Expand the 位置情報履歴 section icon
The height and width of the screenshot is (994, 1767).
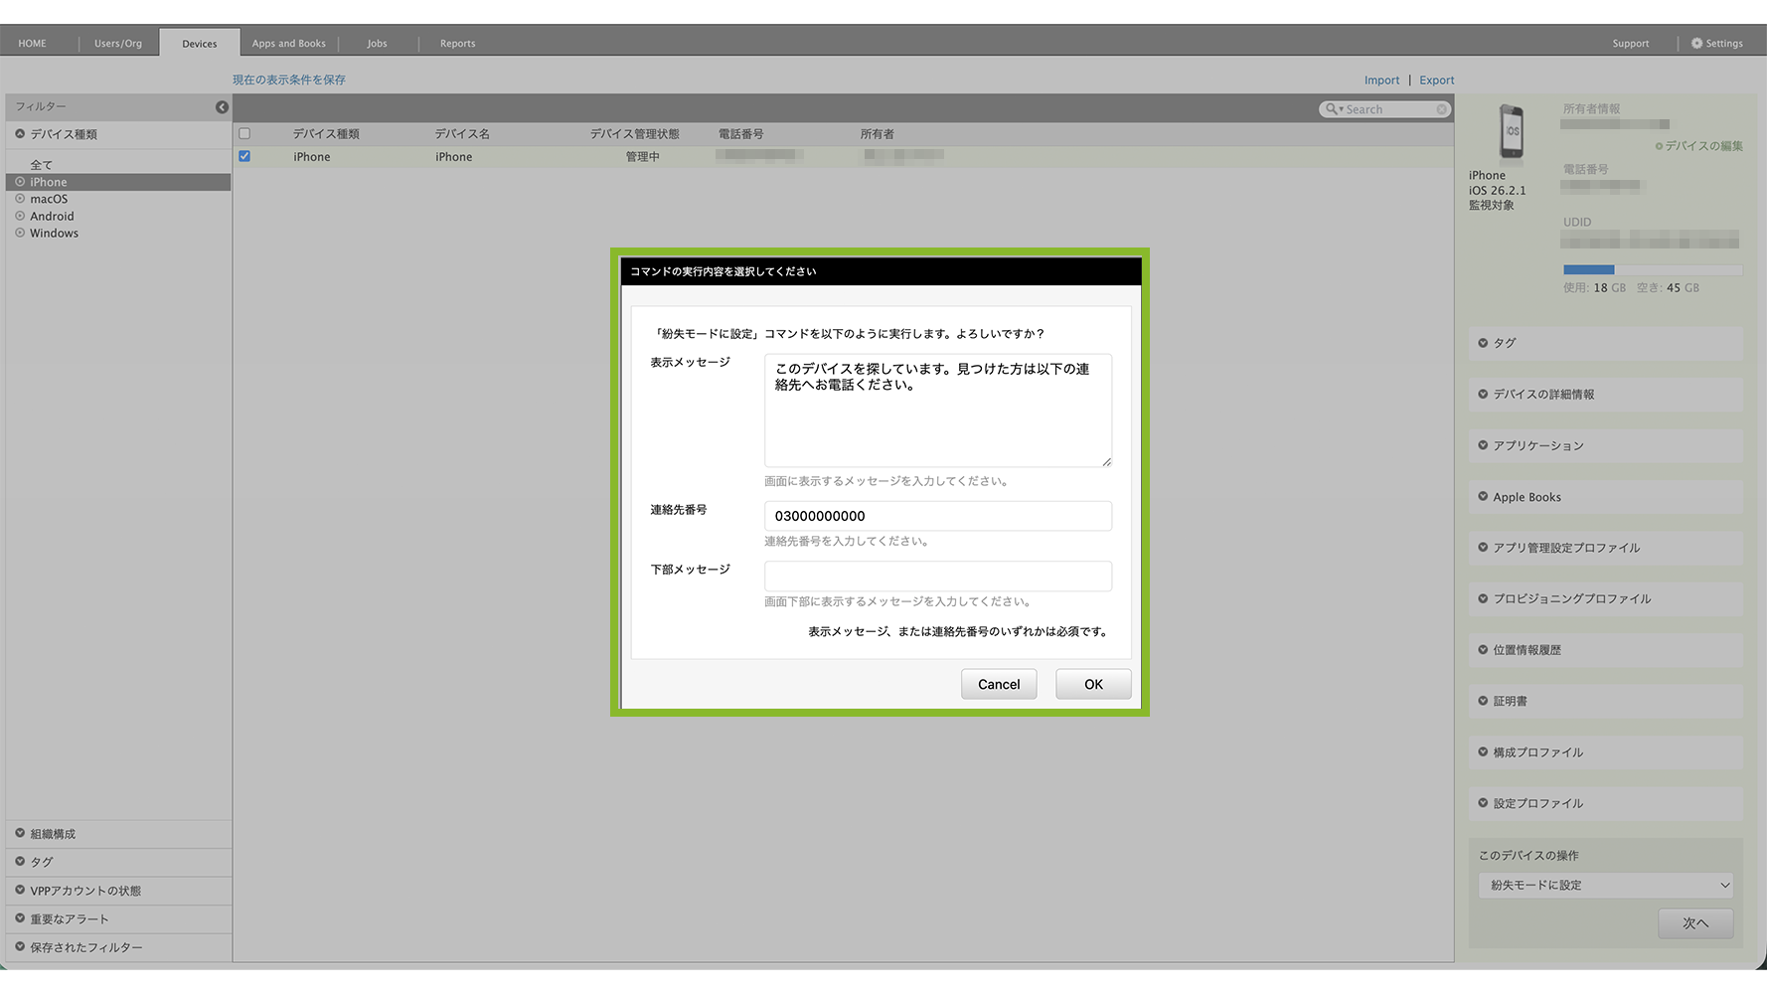click(1483, 650)
